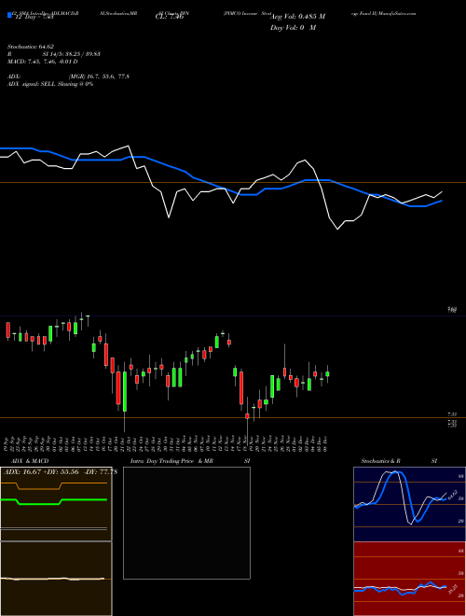
Task: Click the 7.33 price axis label
Action: click(x=452, y=414)
